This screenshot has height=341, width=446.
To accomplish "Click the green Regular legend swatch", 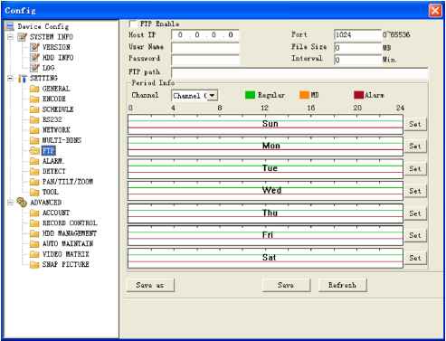I will (250, 95).
